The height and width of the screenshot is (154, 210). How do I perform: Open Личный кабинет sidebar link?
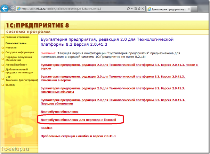coord(16,65)
